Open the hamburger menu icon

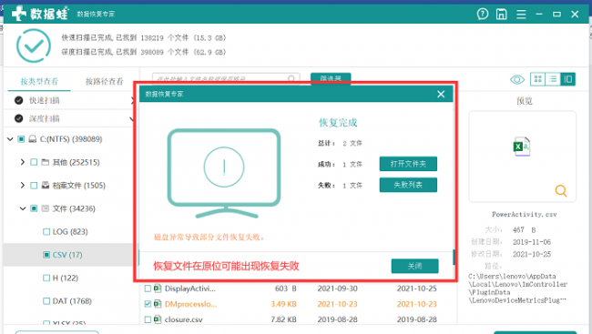521,15
